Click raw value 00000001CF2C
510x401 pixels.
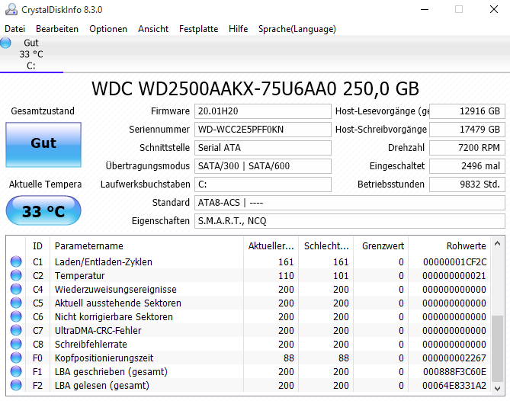[x=454, y=261]
